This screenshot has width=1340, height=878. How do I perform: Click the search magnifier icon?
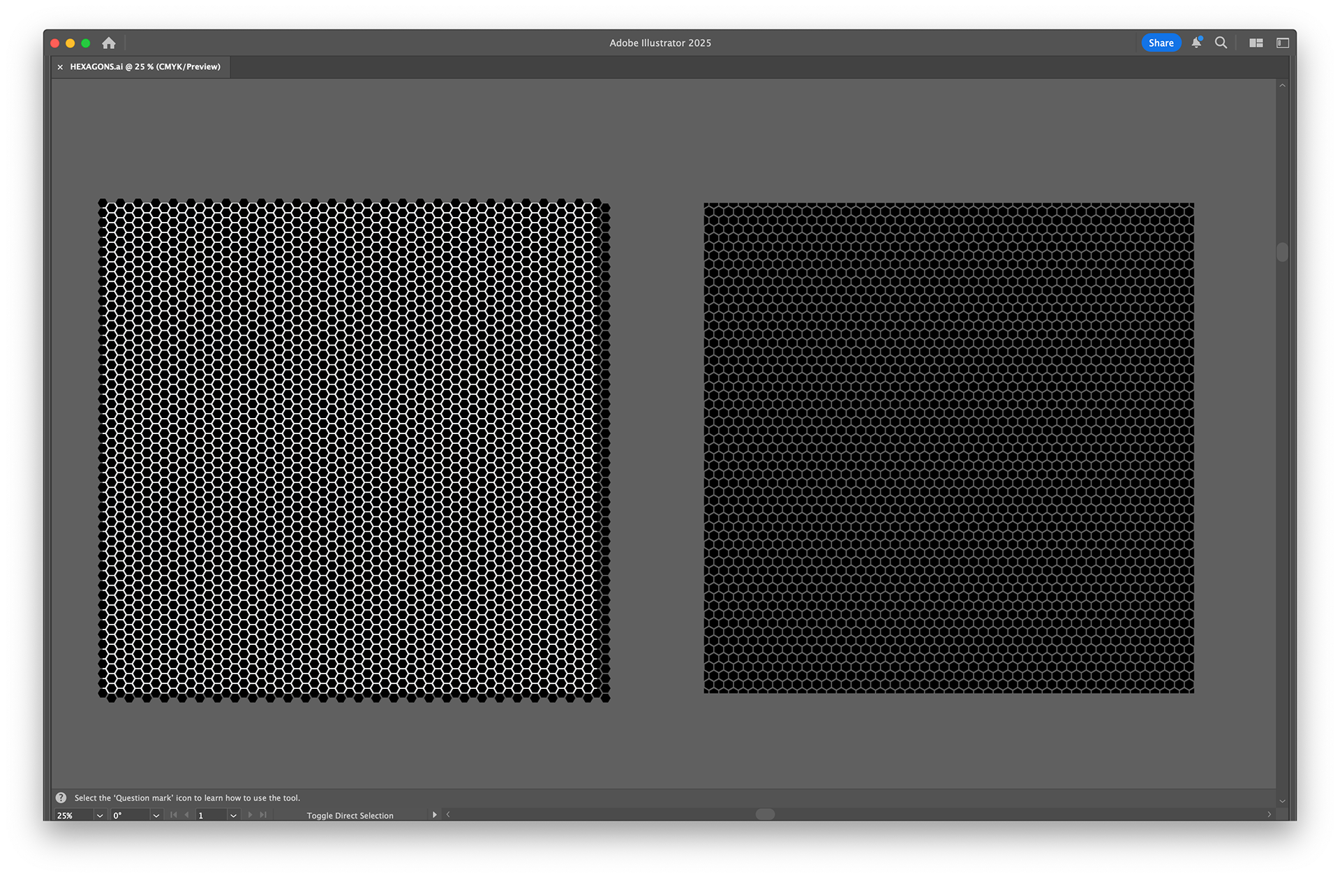coord(1221,43)
